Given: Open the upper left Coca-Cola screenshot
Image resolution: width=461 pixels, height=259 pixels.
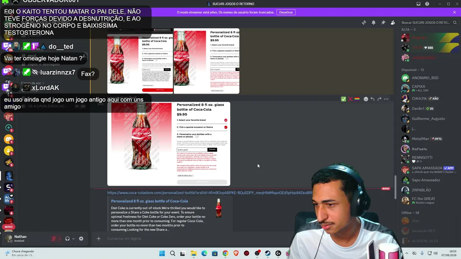Looking at the screenshot, I should (x=140, y=61).
